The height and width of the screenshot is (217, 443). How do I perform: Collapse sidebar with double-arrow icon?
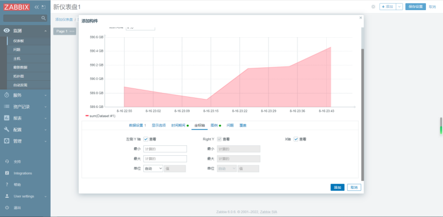[36, 7]
